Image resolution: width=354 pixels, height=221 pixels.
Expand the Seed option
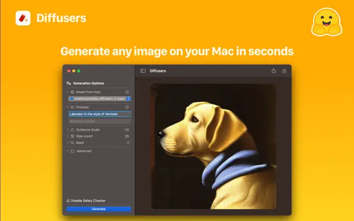pos(67,142)
